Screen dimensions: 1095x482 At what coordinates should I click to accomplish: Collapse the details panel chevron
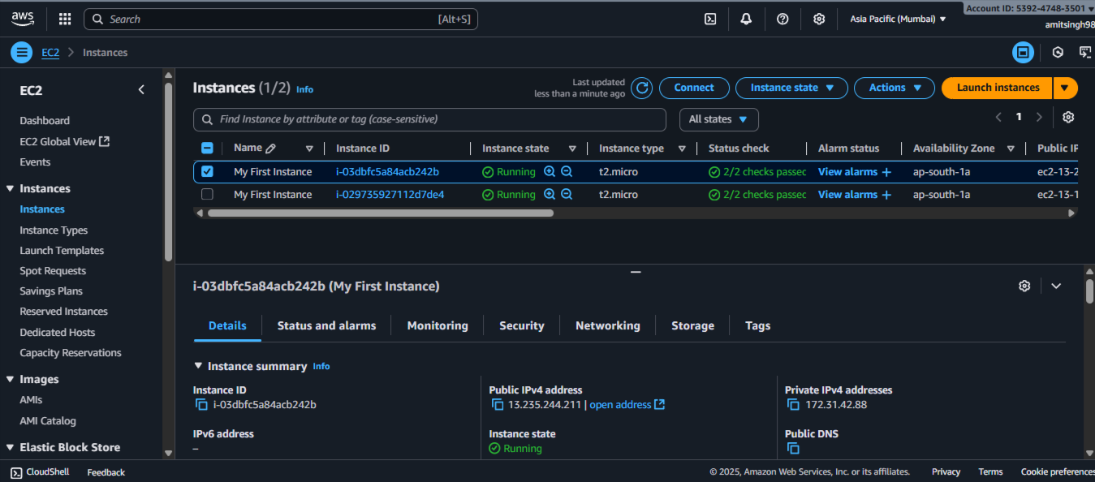1056,286
